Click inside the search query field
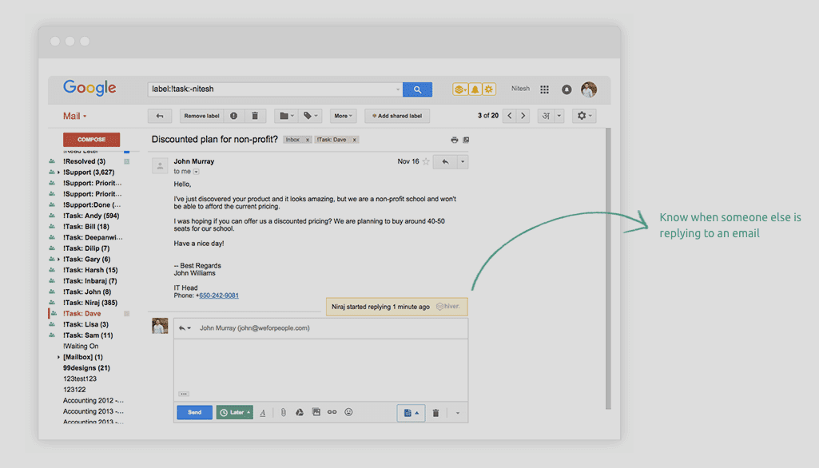Image resolution: width=819 pixels, height=468 pixels. [271, 89]
